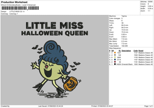
Task: Click the Height value '5.82 in'
Action: [150, 6]
